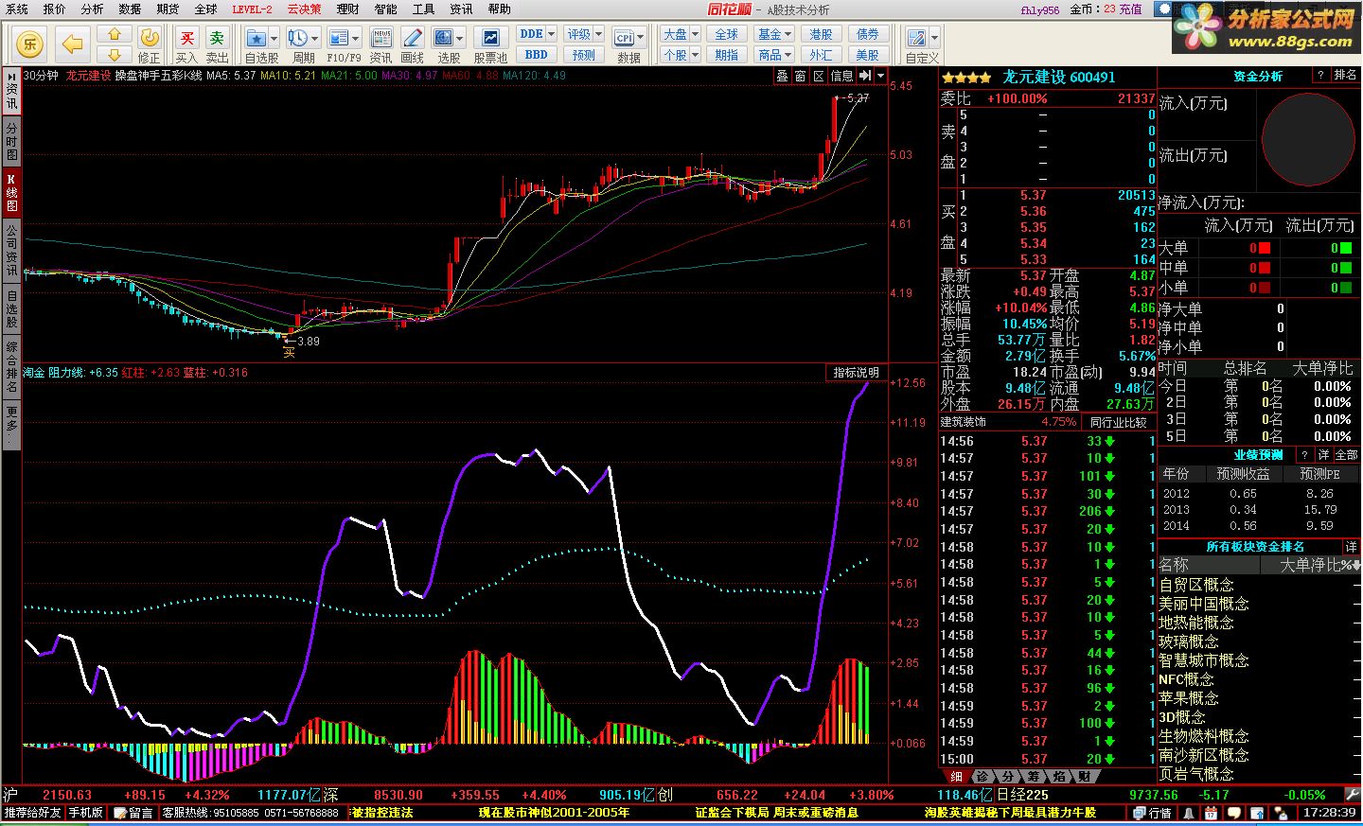Click the 推荐给好友 recommend button
The height and width of the screenshot is (826, 1363).
32,813
